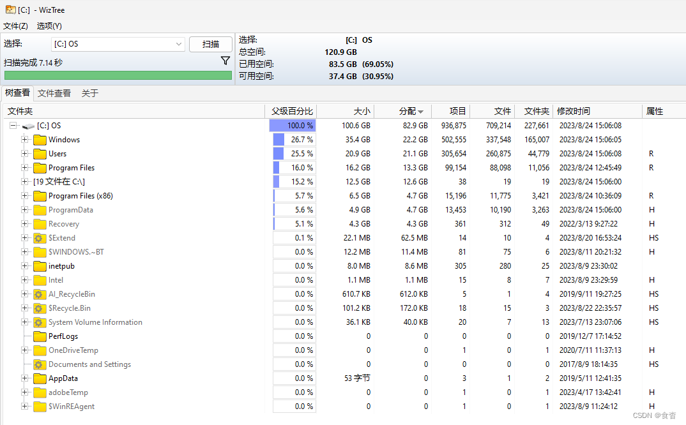Expand the [19 文件在 C:\] node

(x=25, y=181)
